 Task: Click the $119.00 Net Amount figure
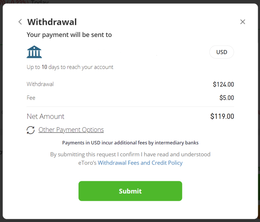pyautogui.click(x=222, y=116)
